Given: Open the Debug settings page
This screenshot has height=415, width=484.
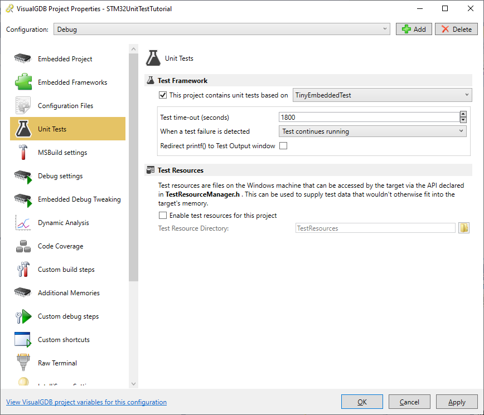Looking at the screenshot, I should tap(67, 175).
